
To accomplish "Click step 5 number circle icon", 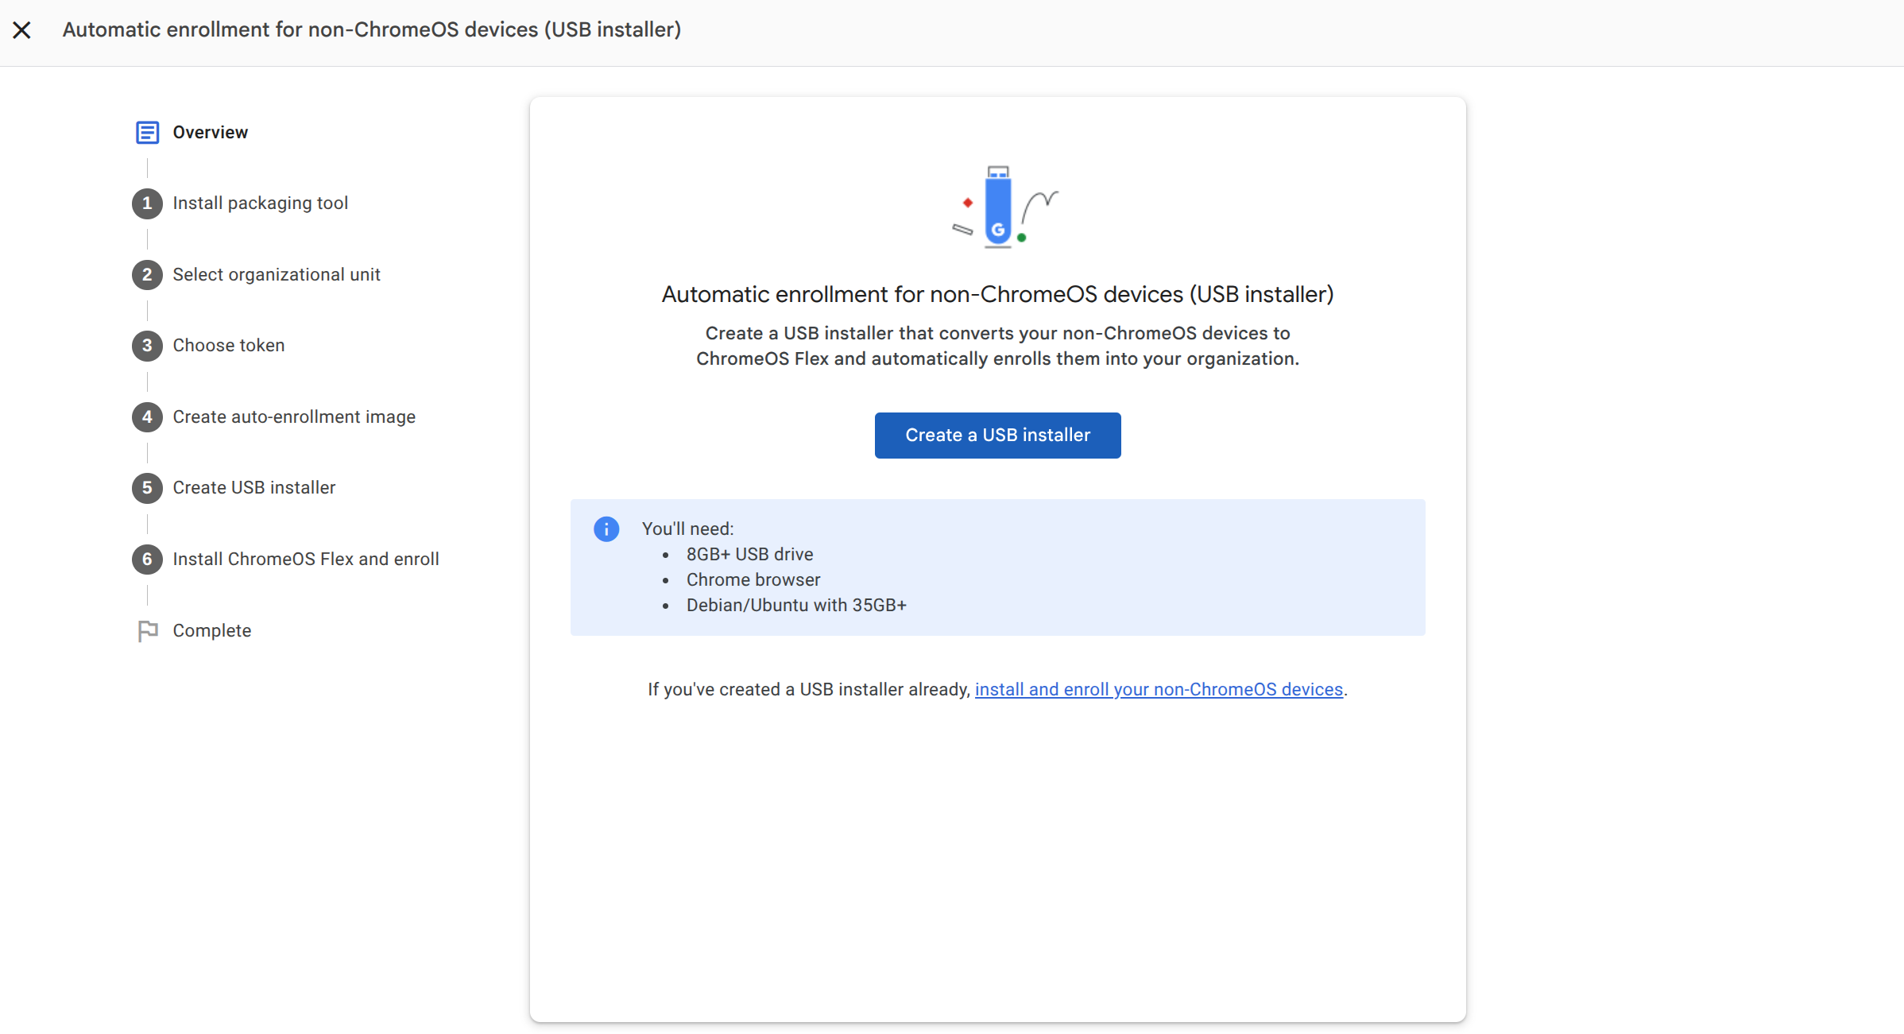I will tap(147, 488).
